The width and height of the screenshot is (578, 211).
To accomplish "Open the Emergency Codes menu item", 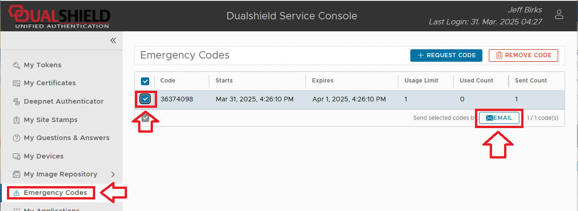I will click(55, 193).
